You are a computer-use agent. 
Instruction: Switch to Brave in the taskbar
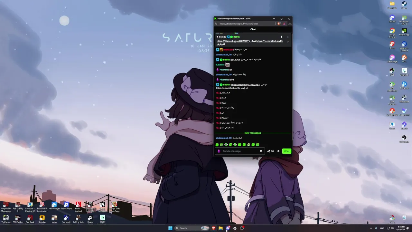(x=213, y=228)
